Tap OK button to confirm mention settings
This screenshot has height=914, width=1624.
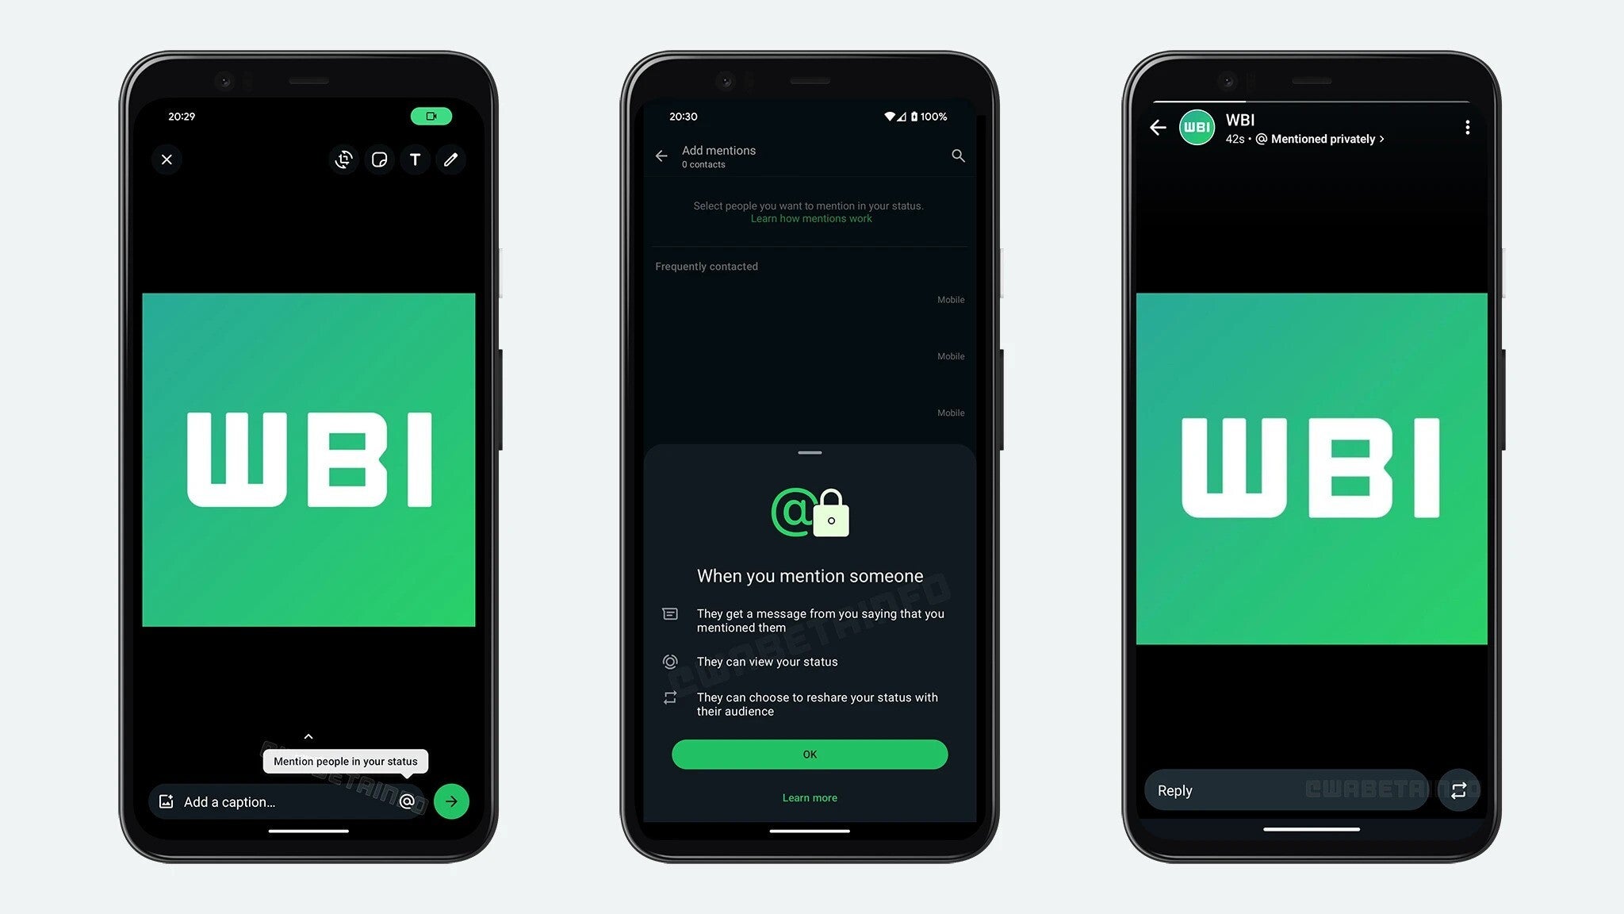(810, 755)
